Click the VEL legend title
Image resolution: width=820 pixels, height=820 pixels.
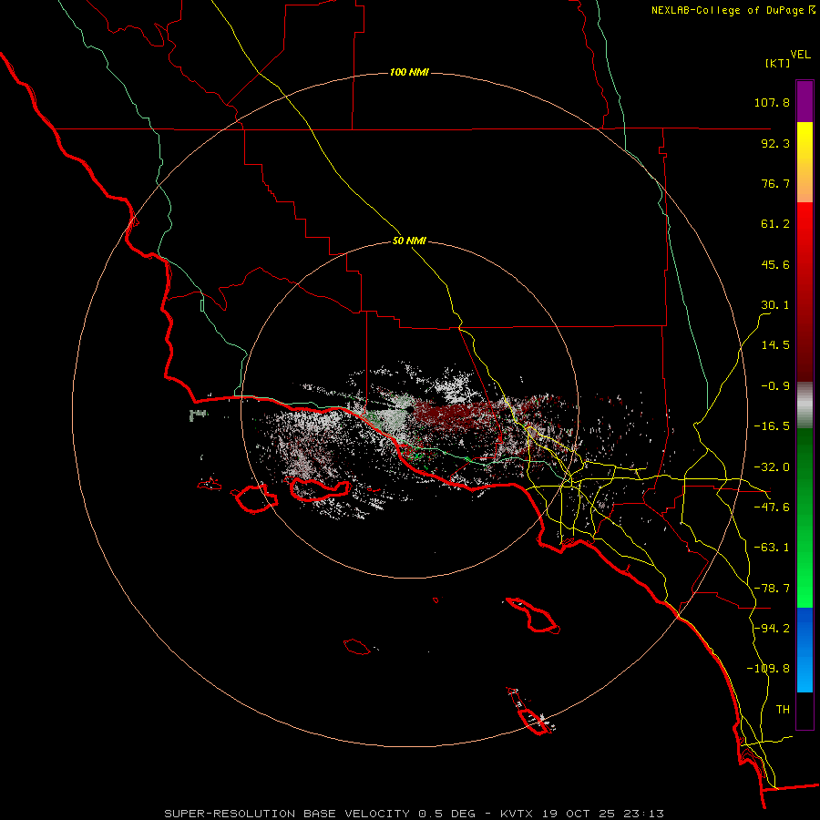click(x=800, y=55)
